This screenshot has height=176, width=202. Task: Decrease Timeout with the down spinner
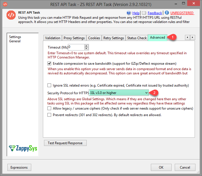tap(86, 49)
